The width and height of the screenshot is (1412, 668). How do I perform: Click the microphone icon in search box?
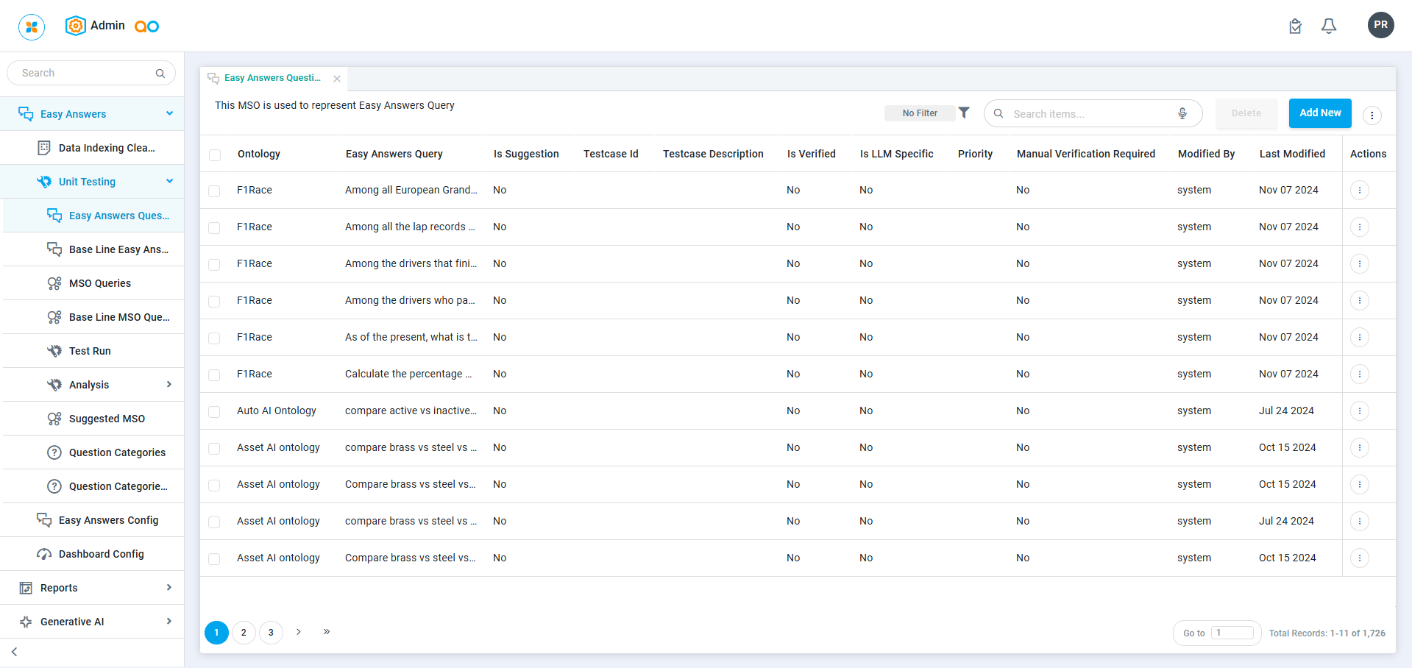coord(1182,113)
